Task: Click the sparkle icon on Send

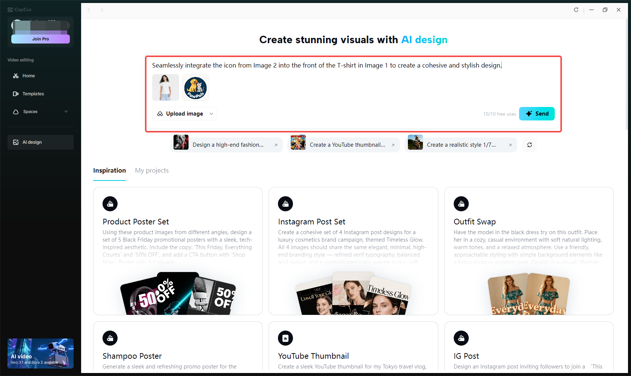Action: [x=529, y=114]
